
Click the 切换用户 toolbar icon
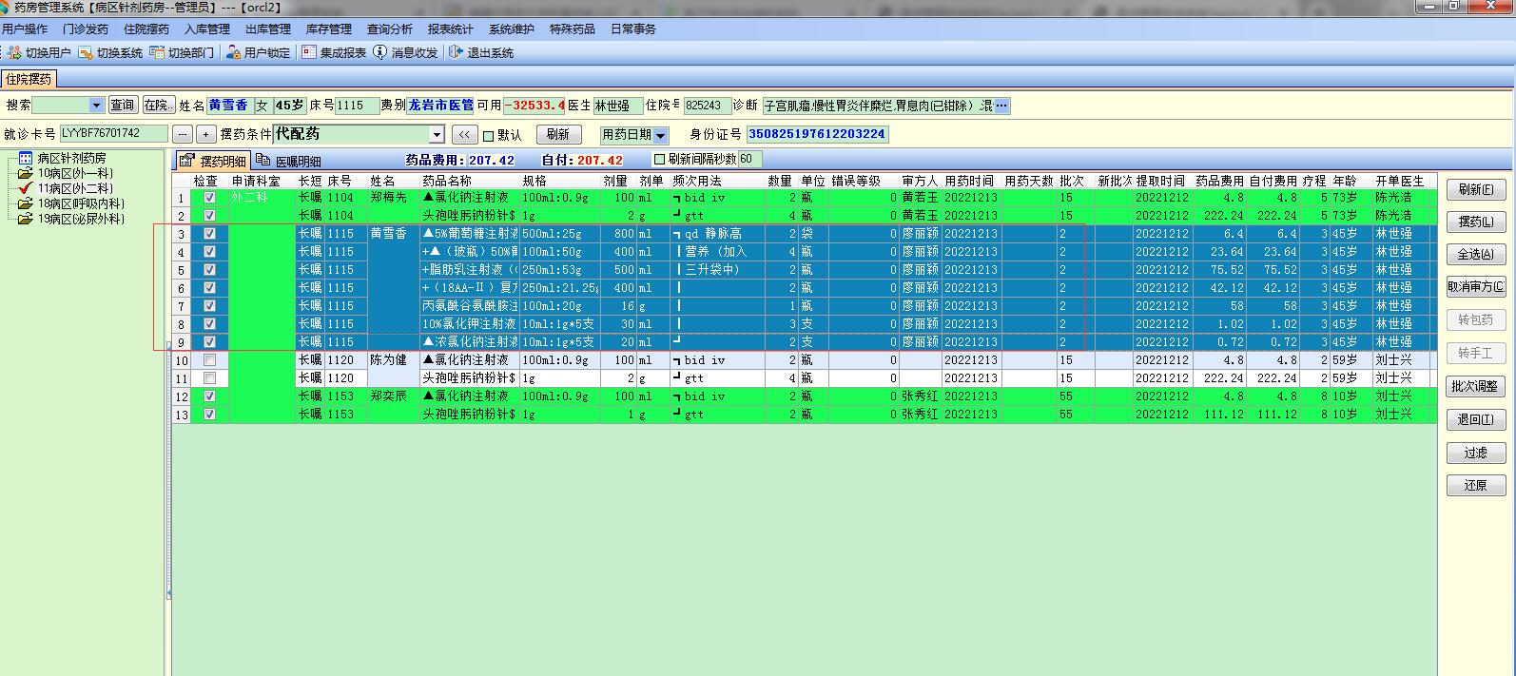(x=15, y=53)
